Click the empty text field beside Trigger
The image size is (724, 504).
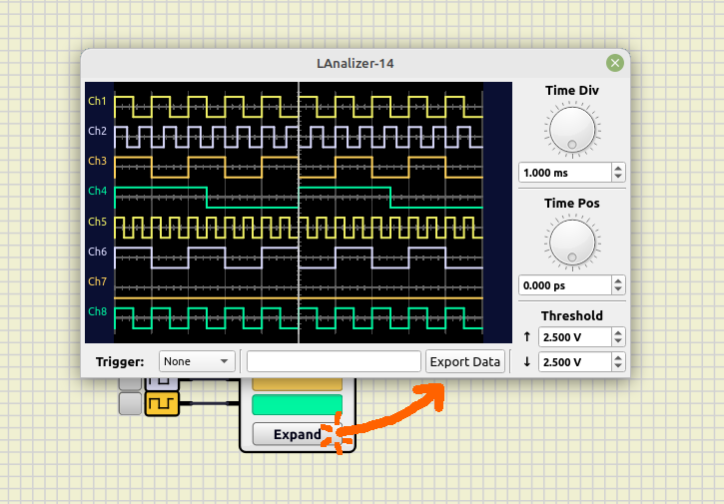tap(334, 361)
